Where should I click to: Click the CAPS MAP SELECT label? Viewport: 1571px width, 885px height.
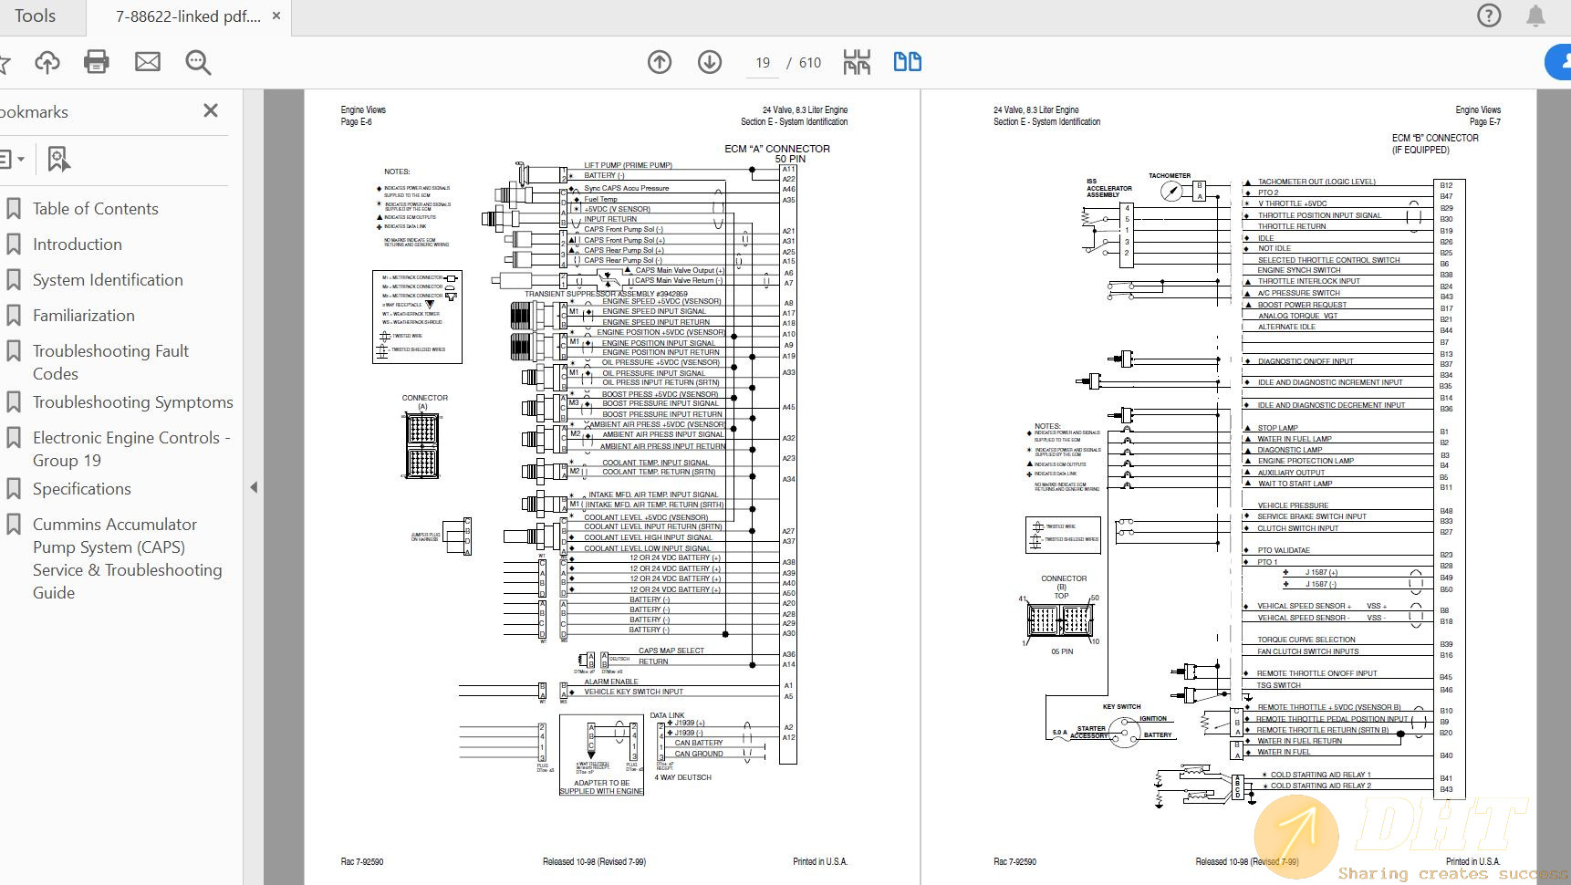click(671, 651)
